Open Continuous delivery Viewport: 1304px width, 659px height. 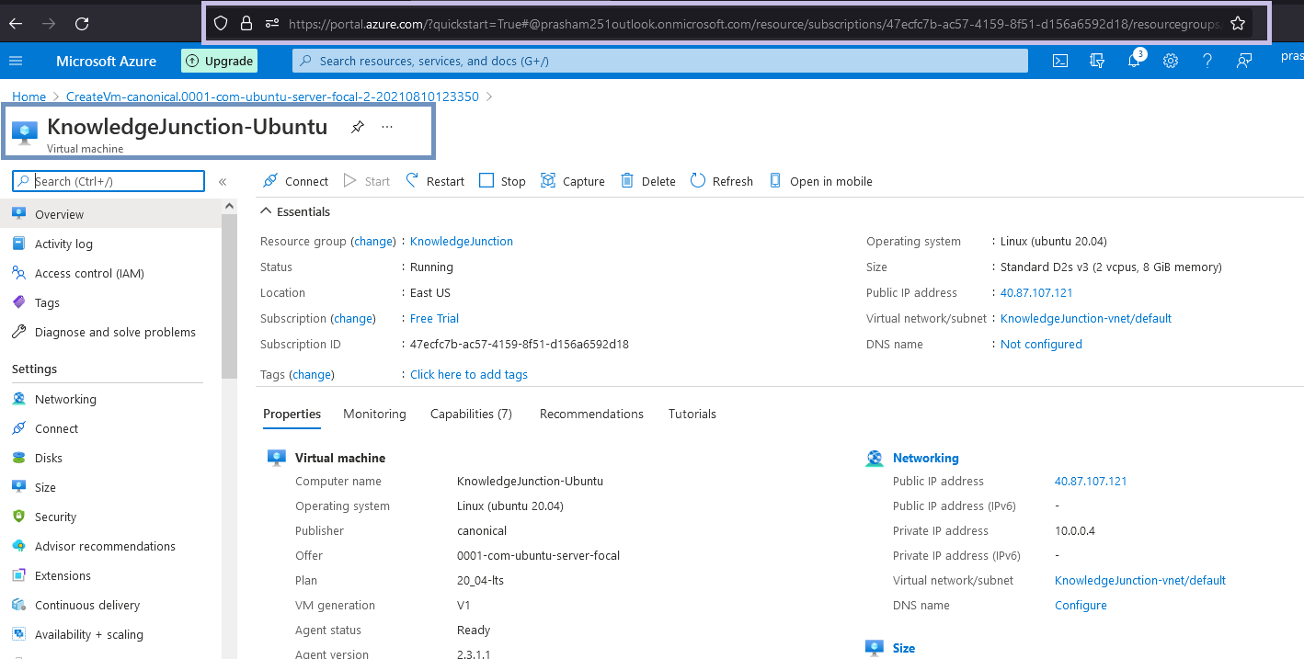tap(110, 605)
